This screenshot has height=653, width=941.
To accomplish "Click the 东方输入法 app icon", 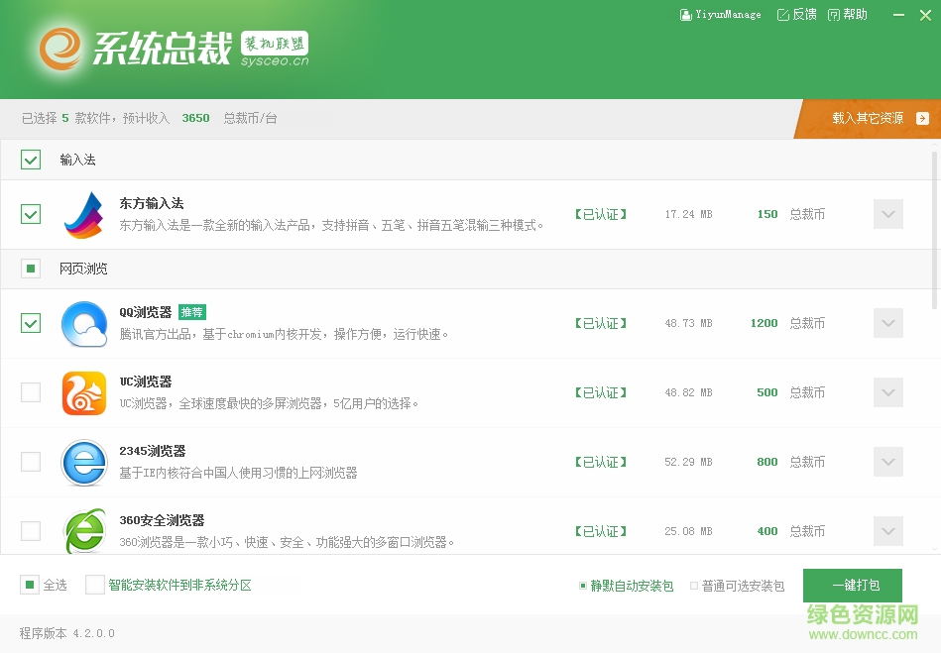I will [x=84, y=214].
